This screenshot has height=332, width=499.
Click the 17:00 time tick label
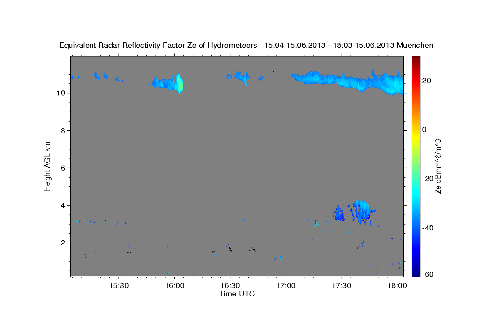tap(286, 286)
